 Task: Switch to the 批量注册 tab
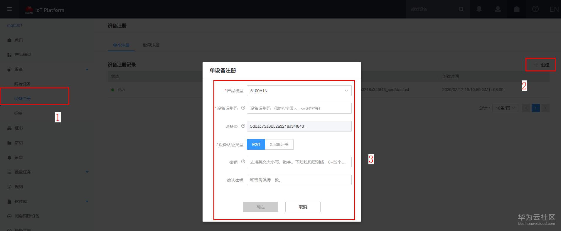[x=151, y=45]
